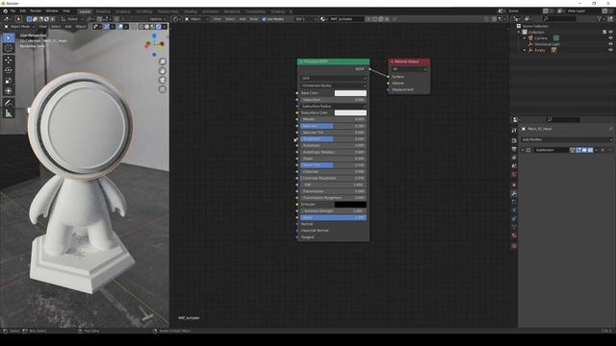This screenshot has height=346, width=616.
Task: Click the Blender logo icon in menu bar
Action: [x=6, y=11]
